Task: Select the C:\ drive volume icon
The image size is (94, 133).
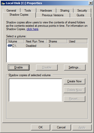Action: (10, 45)
